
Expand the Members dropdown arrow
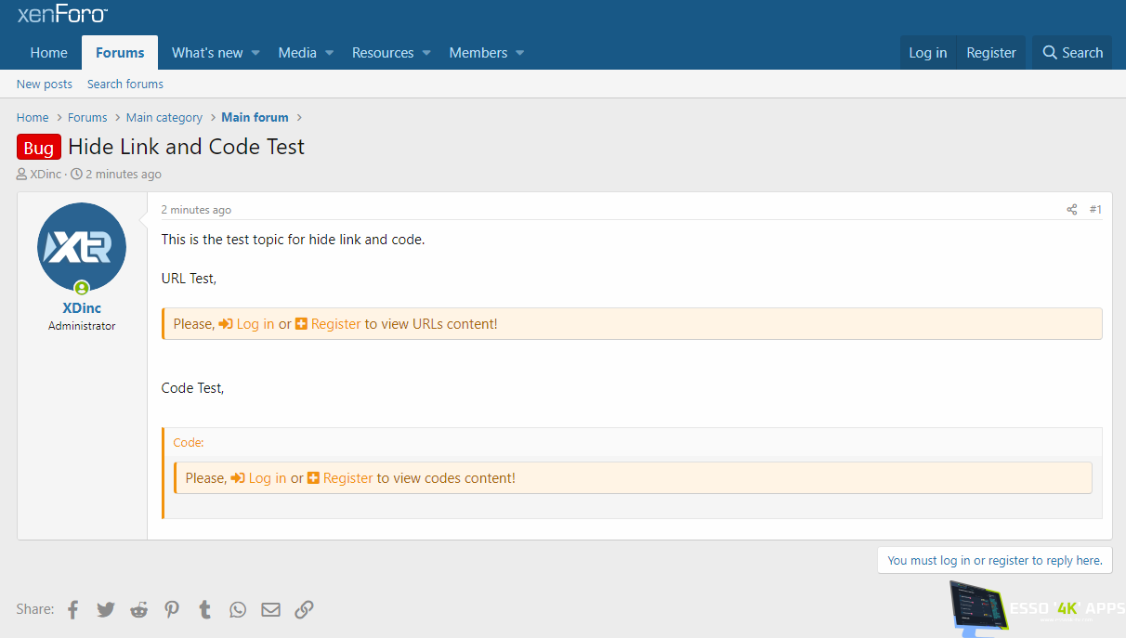pos(520,53)
